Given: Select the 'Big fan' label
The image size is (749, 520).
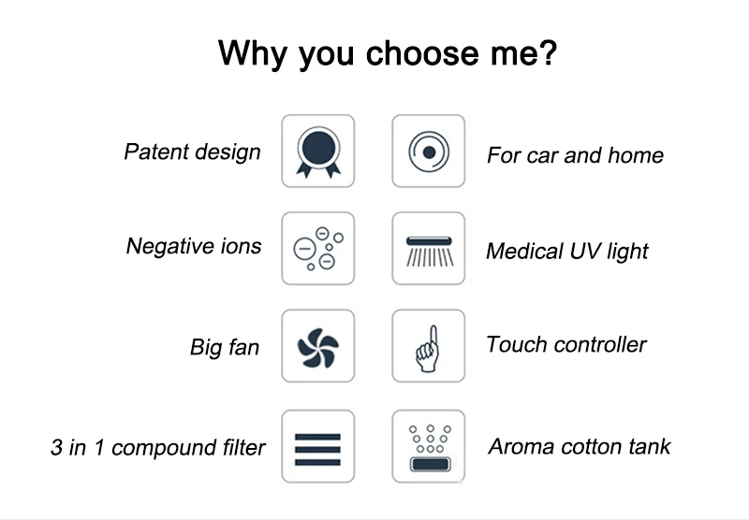Looking at the screenshot, I should tap(225, 347).
